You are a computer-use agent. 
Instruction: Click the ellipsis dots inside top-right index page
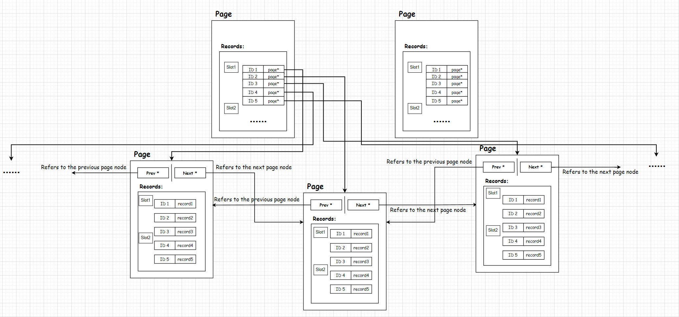point(441,122)
